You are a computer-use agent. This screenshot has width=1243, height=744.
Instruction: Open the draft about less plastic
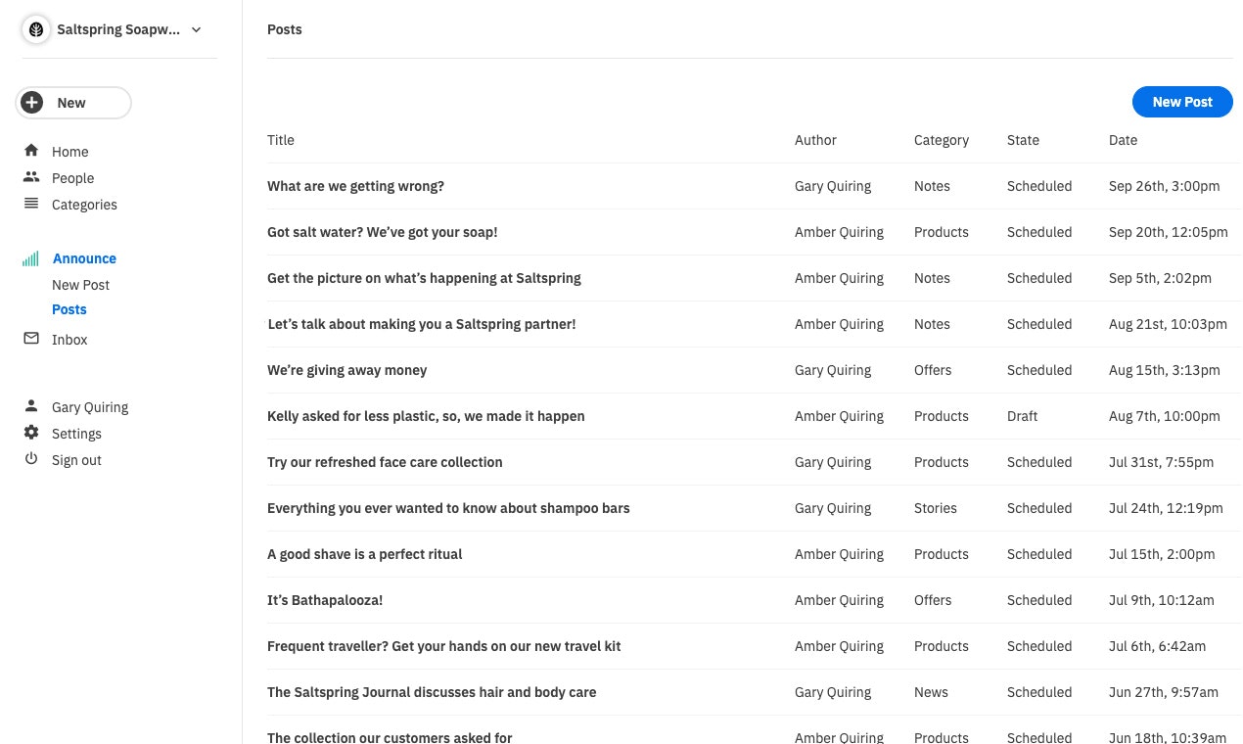point(426,416)
